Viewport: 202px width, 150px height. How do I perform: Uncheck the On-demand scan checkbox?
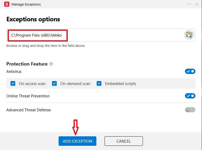click(x=54, y=83)
